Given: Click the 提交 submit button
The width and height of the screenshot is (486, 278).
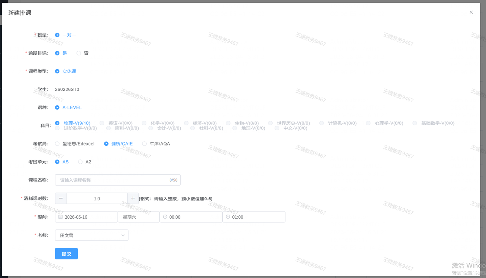Looking at the screenshot, I should [66, 254].
